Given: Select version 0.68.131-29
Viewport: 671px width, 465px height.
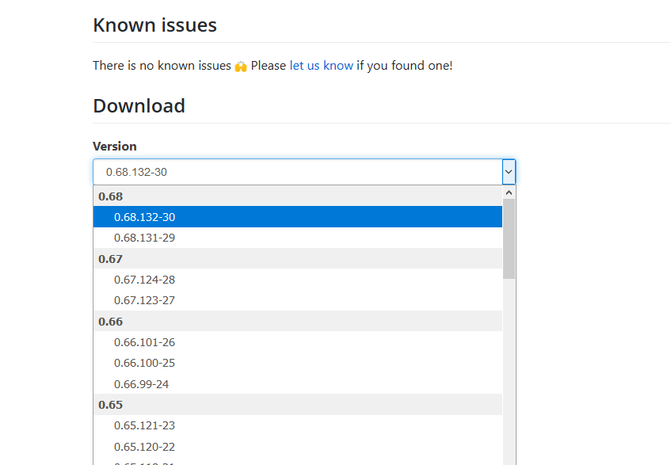Looking at the screenshot, I should point(297,238).
